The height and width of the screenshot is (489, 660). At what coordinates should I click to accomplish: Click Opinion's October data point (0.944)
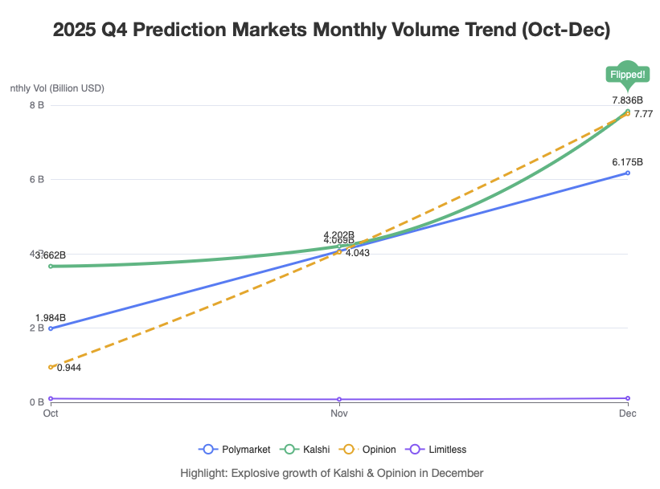51,367
